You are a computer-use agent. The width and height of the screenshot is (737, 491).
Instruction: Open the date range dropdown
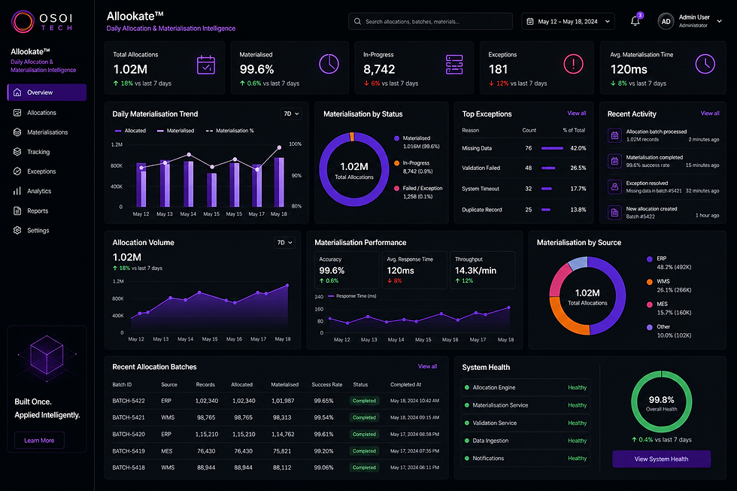568,22
